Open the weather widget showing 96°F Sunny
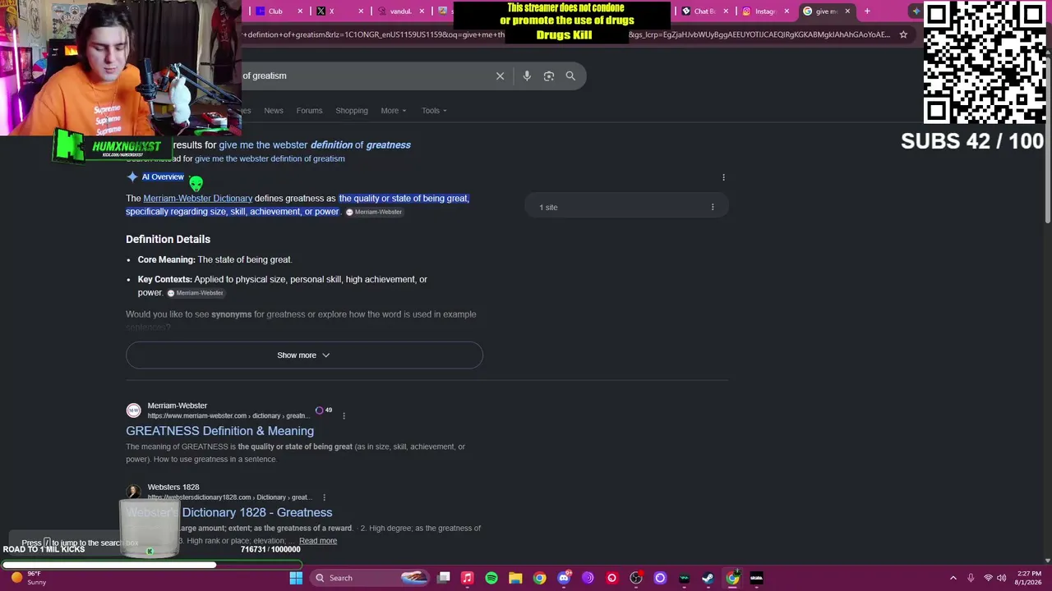The image size is (1052, 591). pyautogui.click(x=30, y=578)
